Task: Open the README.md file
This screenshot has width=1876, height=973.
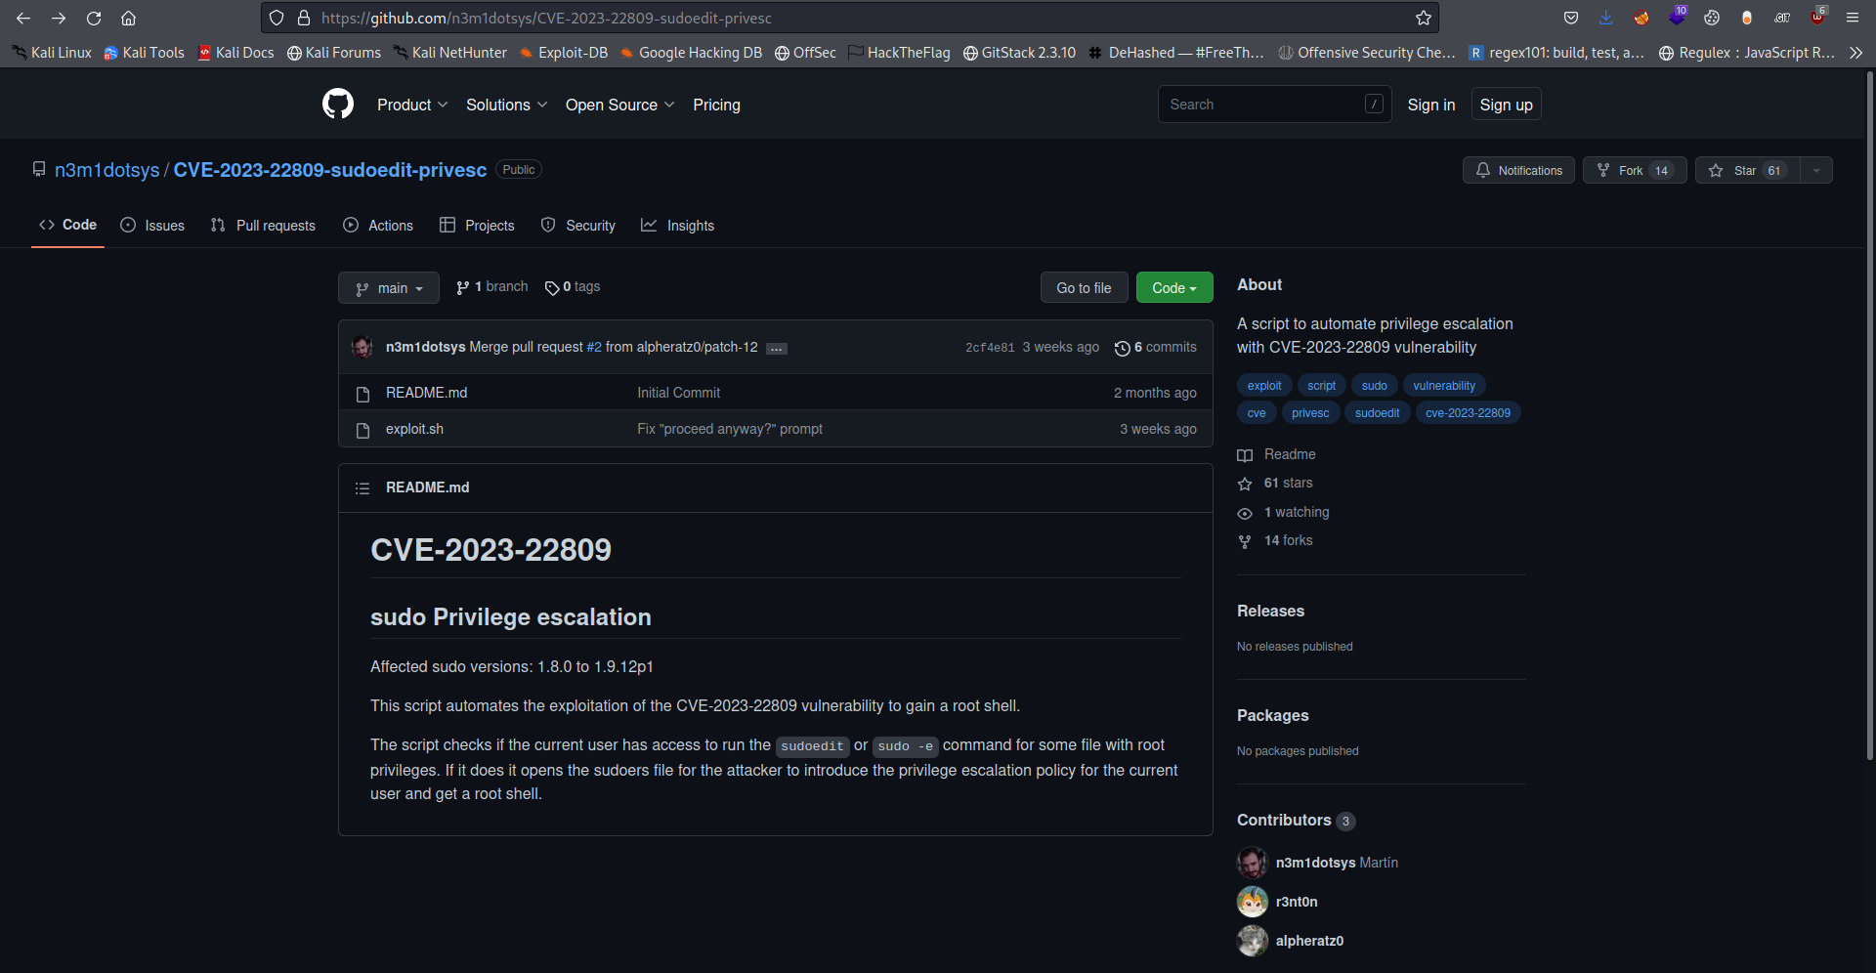Action: 426,393
